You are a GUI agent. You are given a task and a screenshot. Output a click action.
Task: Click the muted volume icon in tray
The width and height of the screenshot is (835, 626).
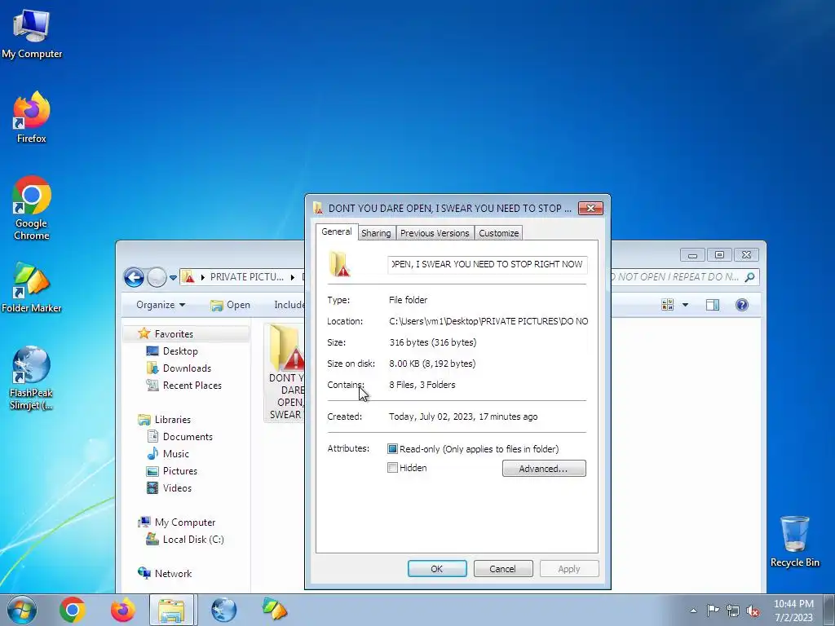[x=753, y=611]
